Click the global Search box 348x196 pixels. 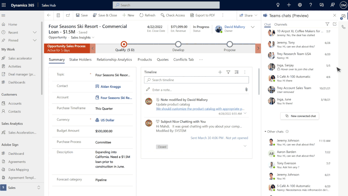coord(166,5)
